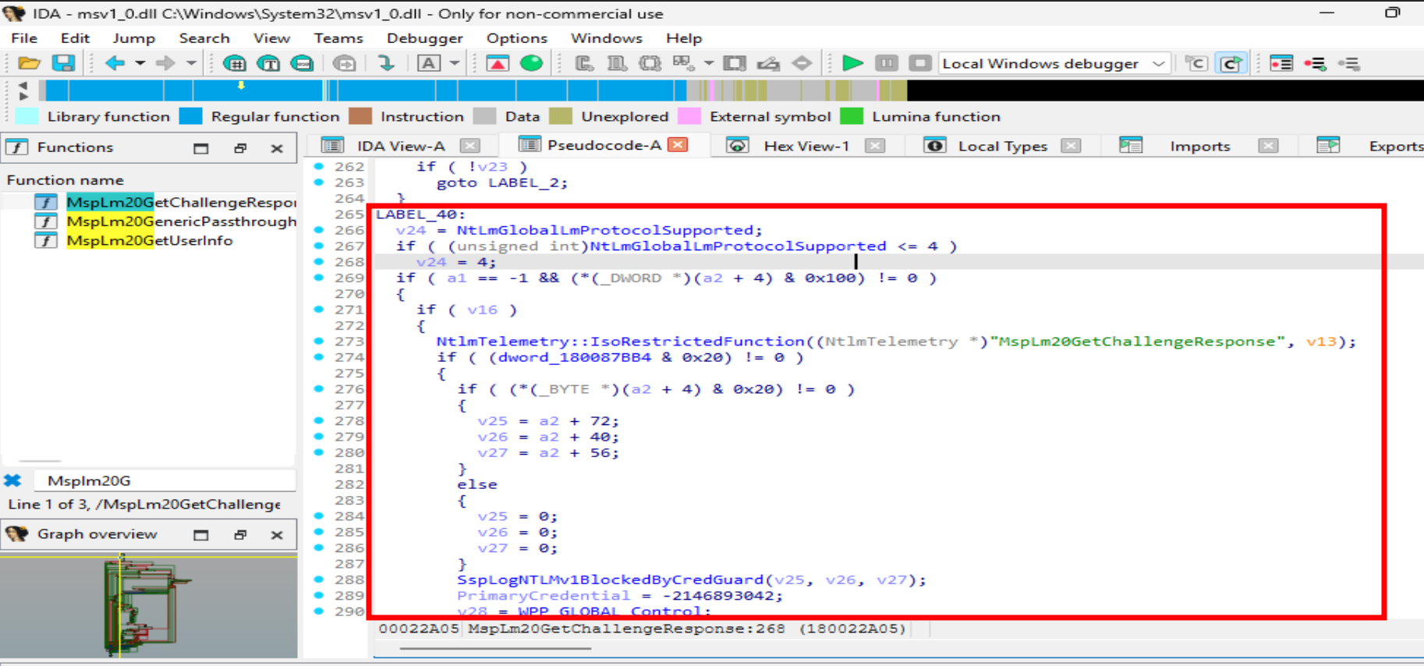Click the Regular function blue legend swatch
The image size is (1424, 666).
pyautogui.click(x=190, y=116)
